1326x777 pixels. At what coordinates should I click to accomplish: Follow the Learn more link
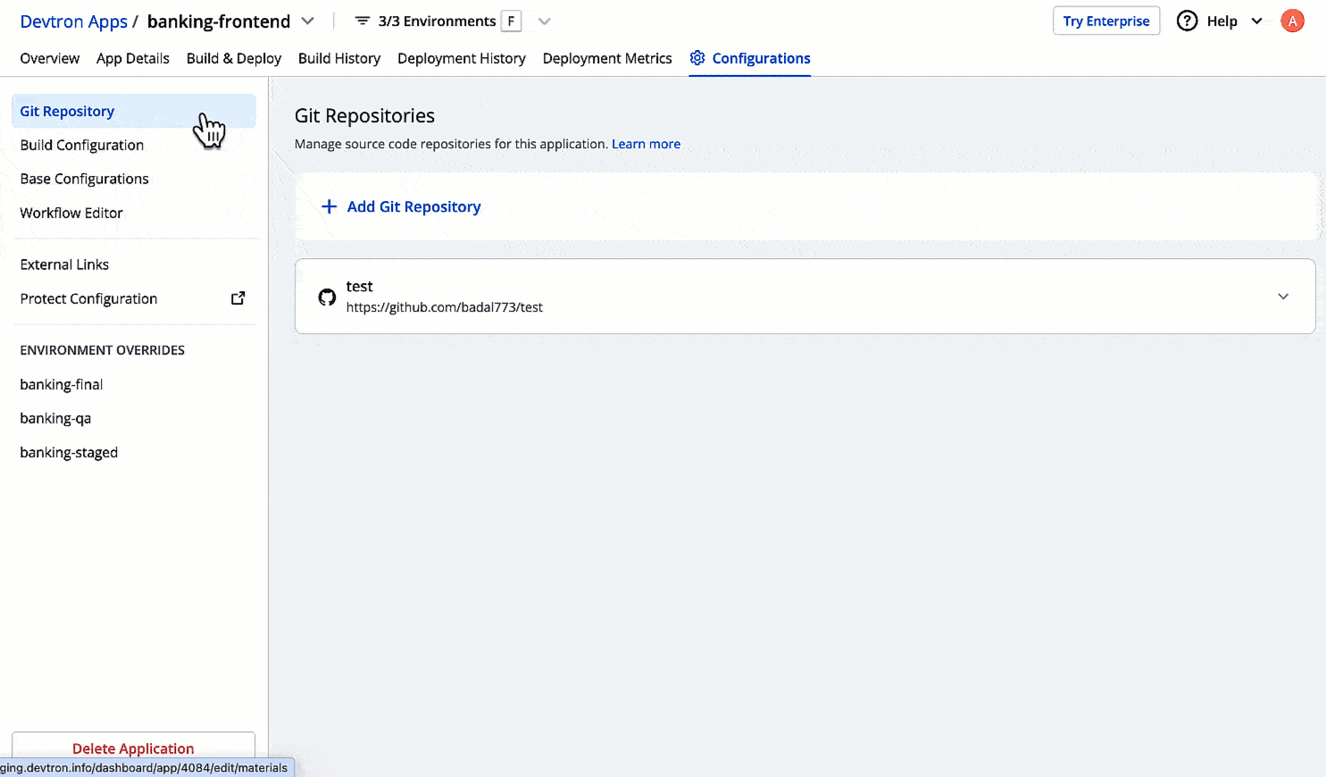pos(646,144)
